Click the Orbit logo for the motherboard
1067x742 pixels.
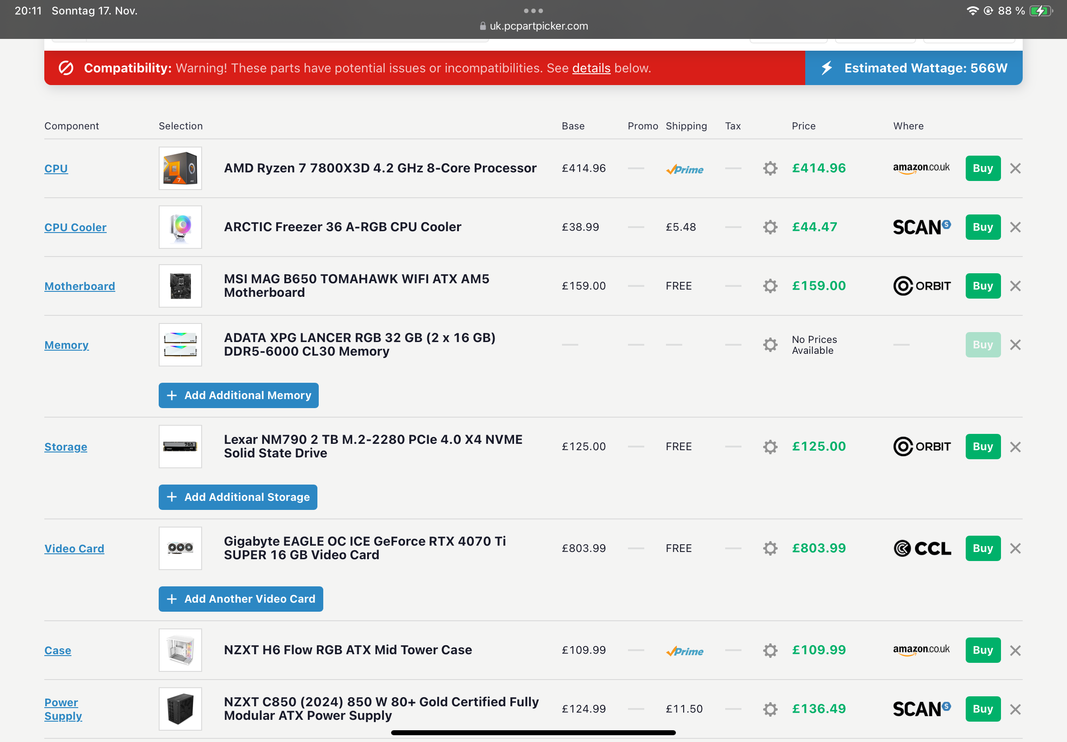(921, 286)
